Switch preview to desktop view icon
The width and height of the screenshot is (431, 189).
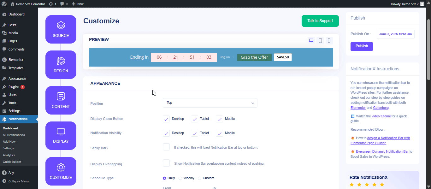pyautogui.click(x=311, y=40)
